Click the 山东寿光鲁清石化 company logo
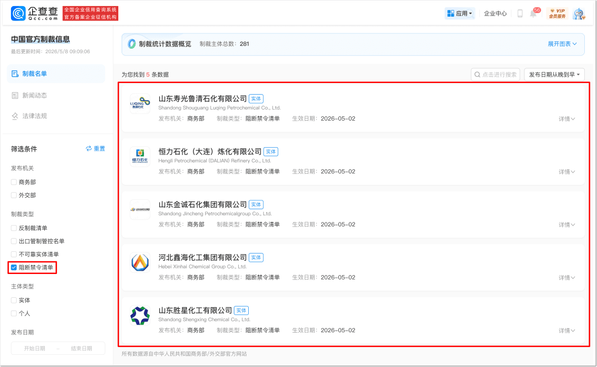The width and height of the screenshot is (597, 367). tap(140, 104)
